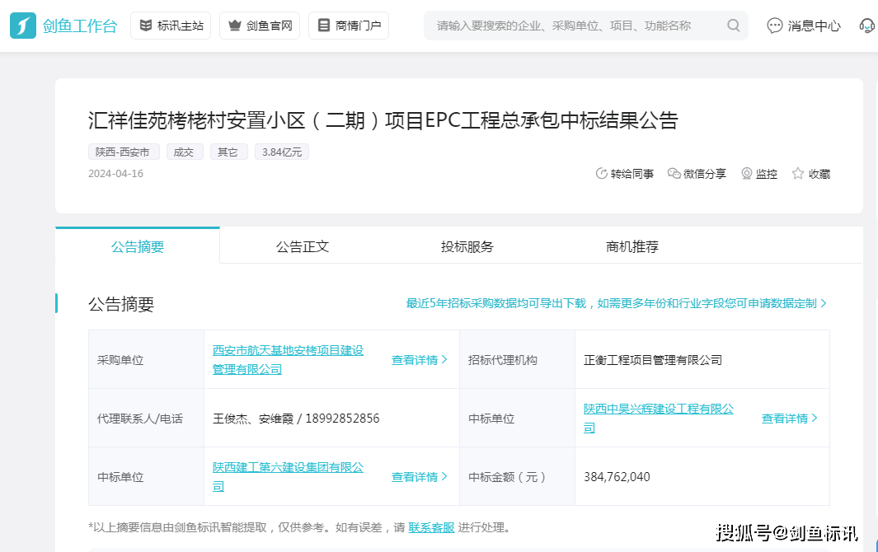Switch to the 投标服务 tab

coord(467,246)
